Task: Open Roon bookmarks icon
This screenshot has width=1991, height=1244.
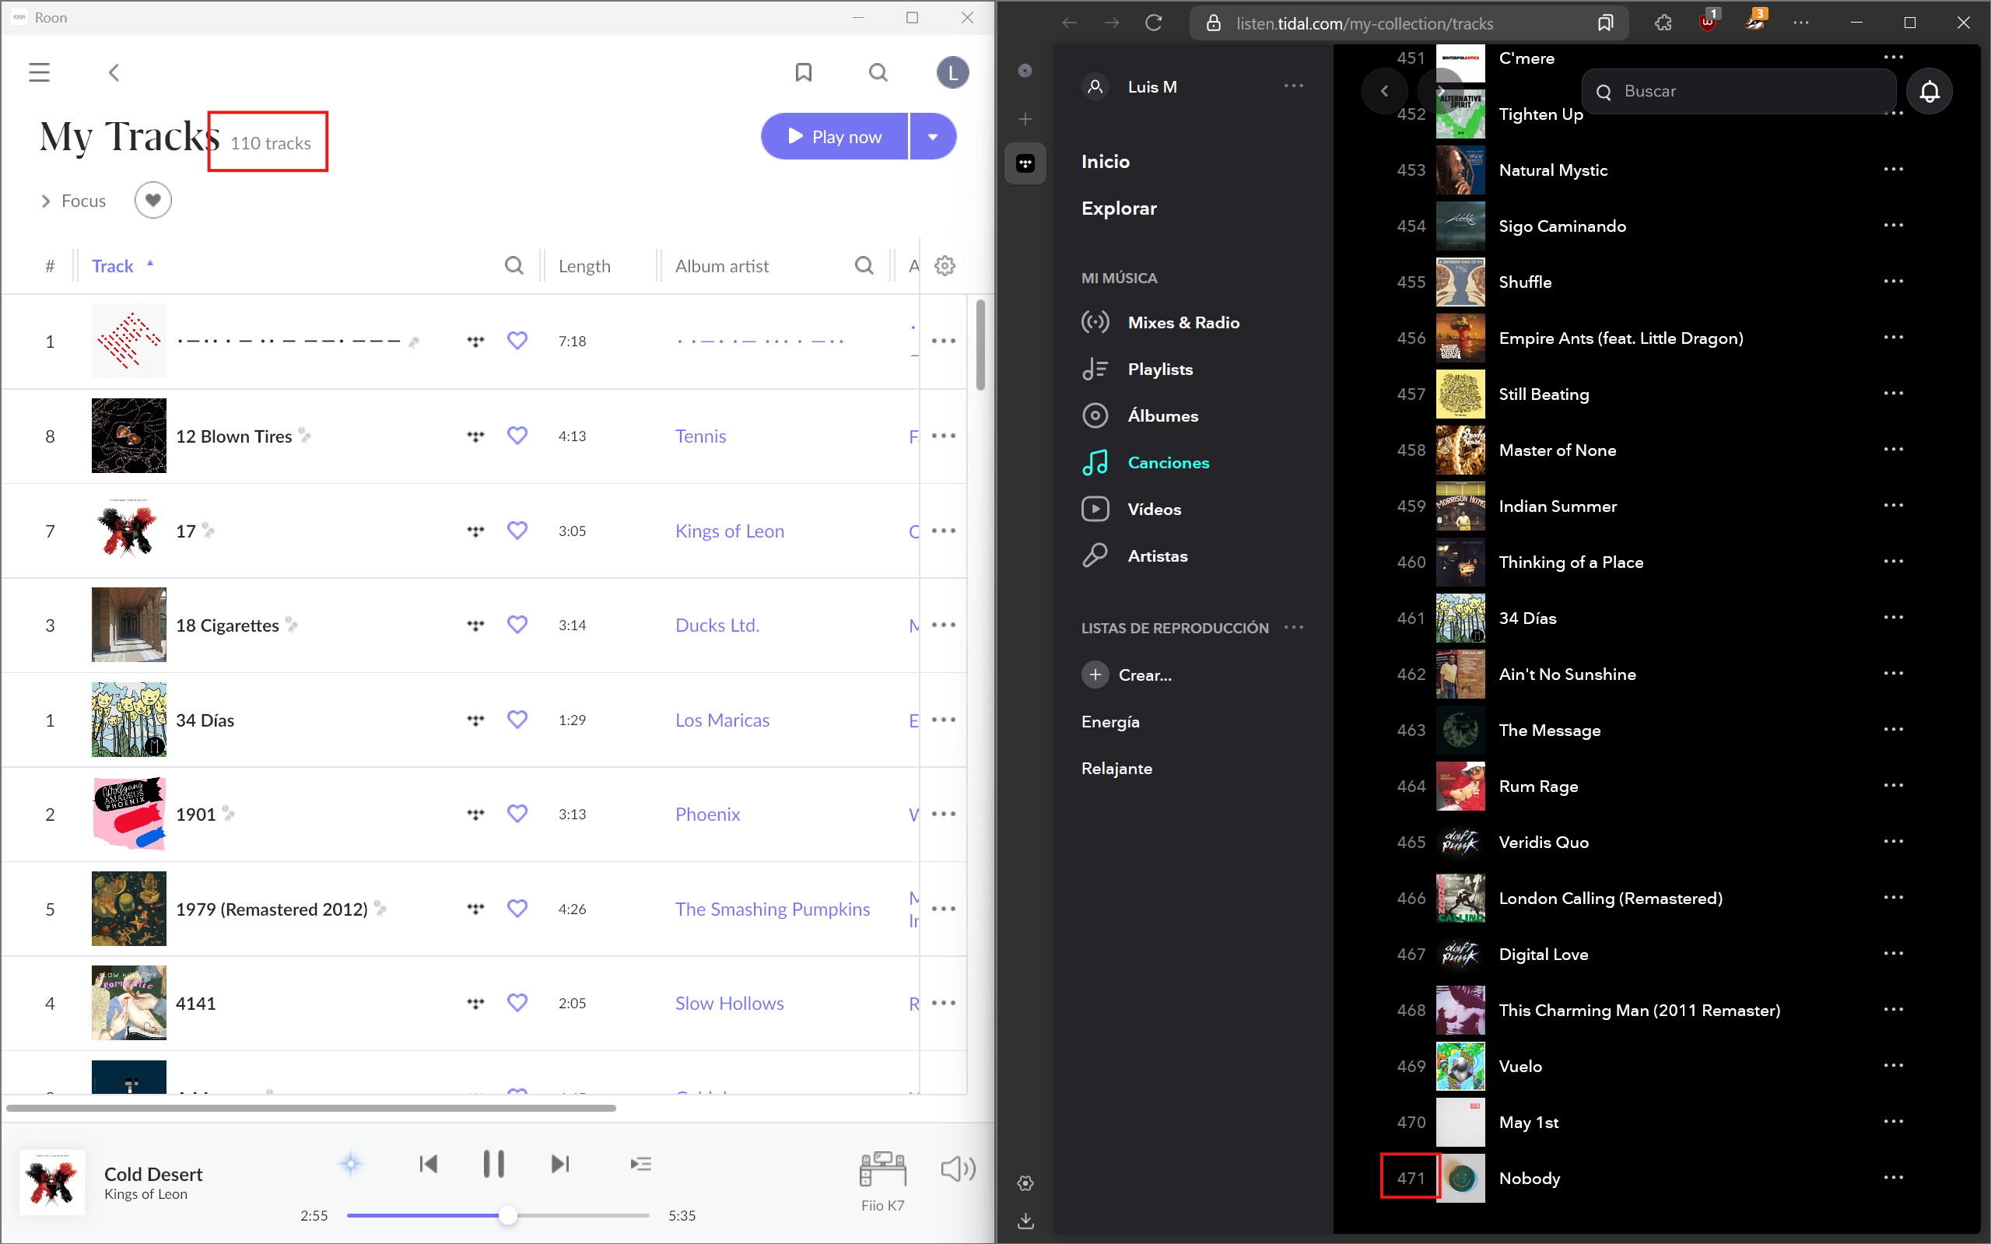Action: [x=804, y=72]
